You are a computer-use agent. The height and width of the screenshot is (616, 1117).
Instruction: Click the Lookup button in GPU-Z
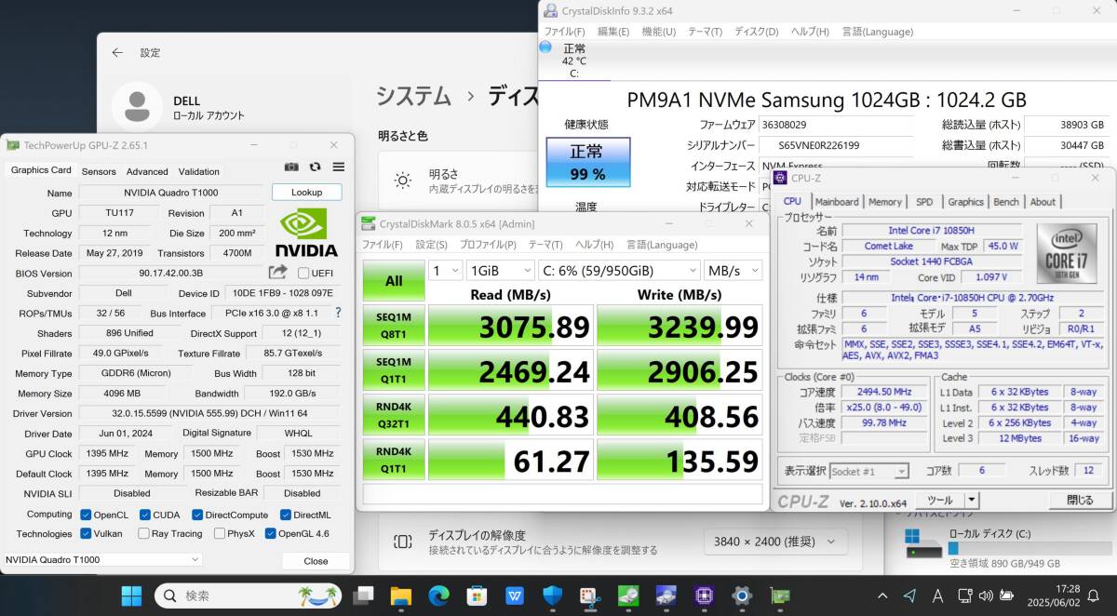[306, 193]
